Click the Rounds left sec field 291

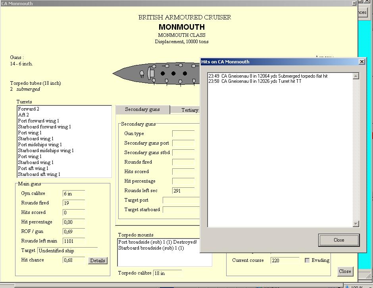tap(183, 191)
